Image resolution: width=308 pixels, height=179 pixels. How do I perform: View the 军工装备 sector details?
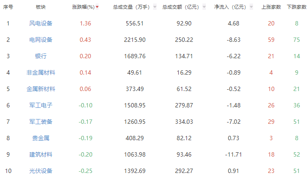41,122
